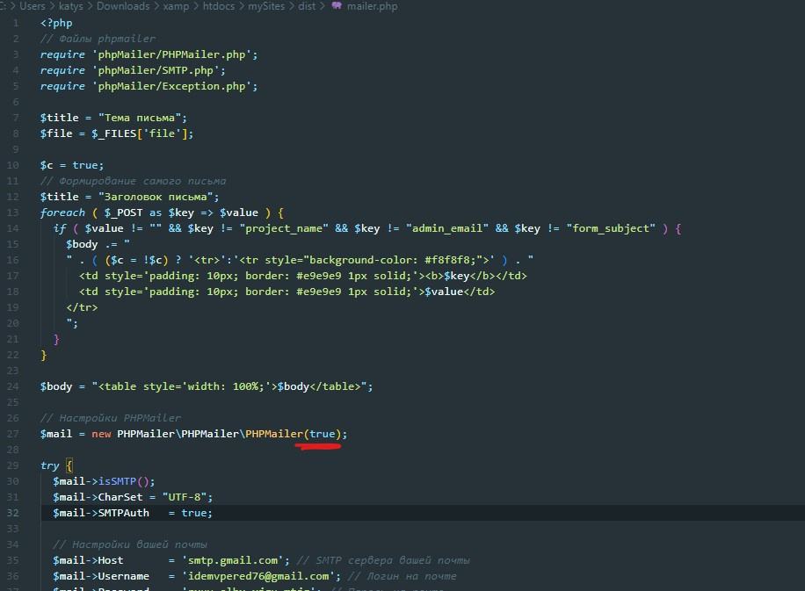The height and width of the screenshot is (591, 805).
Task: Click the katys breadcrumb folder
Action: coord(71,6)
